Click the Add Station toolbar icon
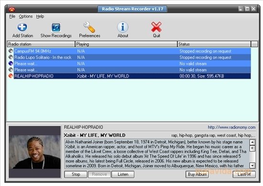This screenshot has height=186, width=263. pyautogui.click(x=22, y=27)
